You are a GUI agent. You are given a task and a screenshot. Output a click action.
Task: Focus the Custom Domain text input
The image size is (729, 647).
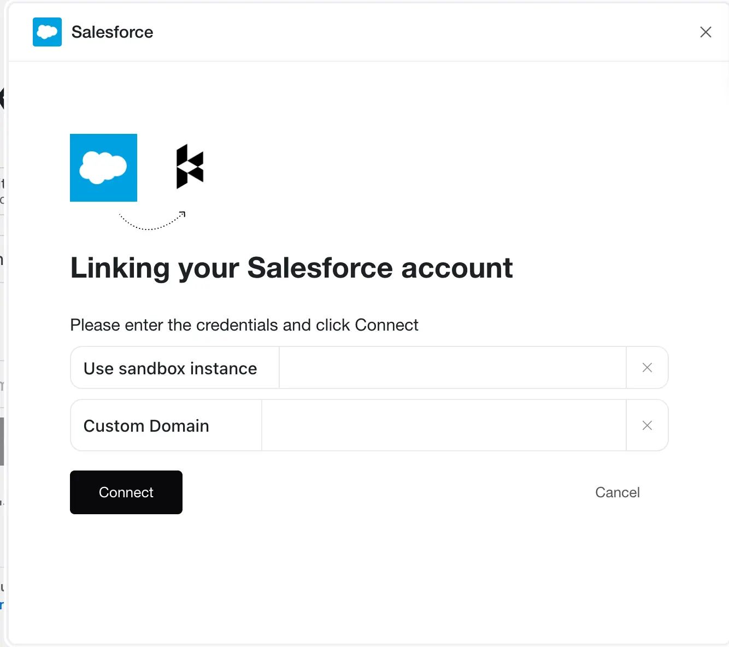pos(444,425)
